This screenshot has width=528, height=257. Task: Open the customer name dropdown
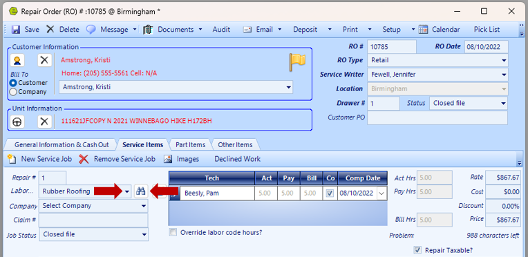(x=289, y=87)
